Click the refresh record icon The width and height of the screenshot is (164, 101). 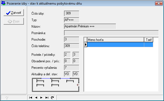(x=52, y=97)
